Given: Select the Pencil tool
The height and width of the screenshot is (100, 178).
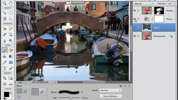Looking at the screenshot, I should tap(11, 68).
